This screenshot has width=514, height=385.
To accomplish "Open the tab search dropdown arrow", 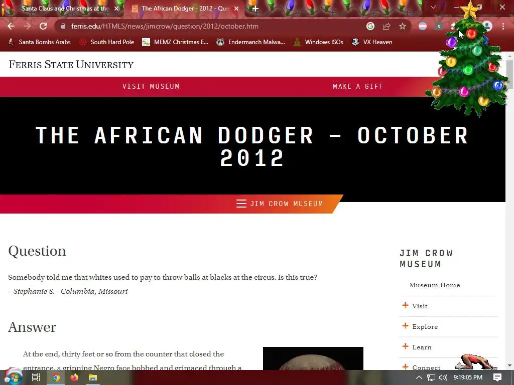I will [x=433, y=7].
